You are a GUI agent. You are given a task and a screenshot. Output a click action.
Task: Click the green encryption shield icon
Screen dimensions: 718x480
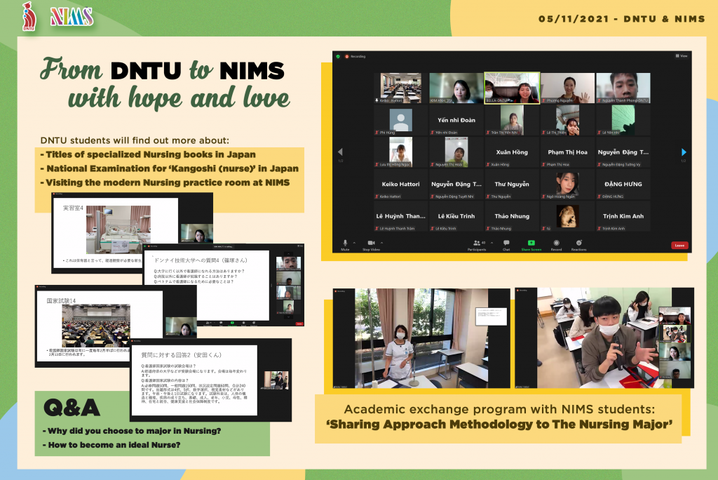pyautogui.click(x=338, y=56)
